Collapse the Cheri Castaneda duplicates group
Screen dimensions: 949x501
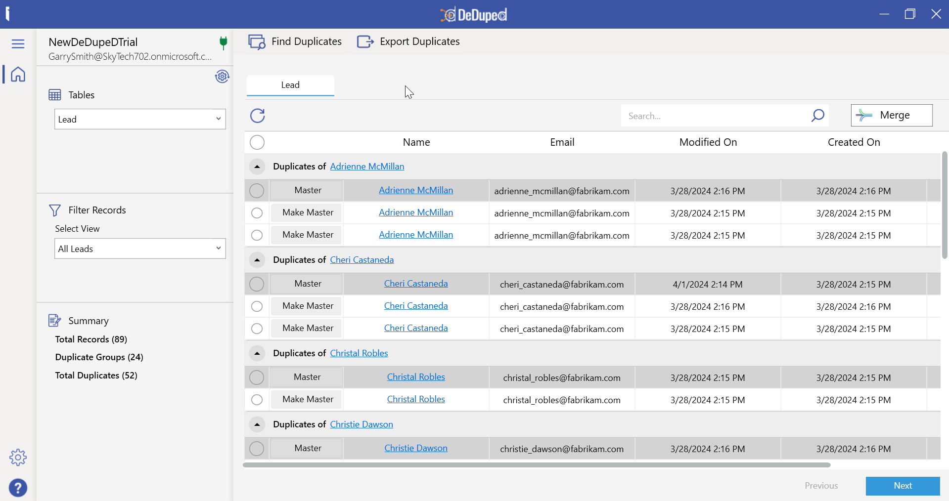257,260
